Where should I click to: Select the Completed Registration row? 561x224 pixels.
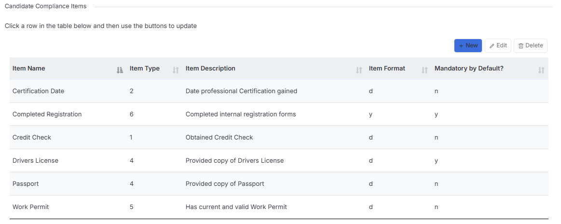click(279, 114)
